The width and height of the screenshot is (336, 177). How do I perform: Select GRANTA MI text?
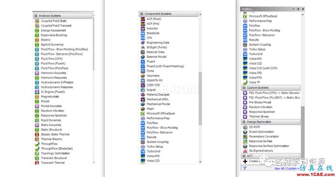(155, 80)
